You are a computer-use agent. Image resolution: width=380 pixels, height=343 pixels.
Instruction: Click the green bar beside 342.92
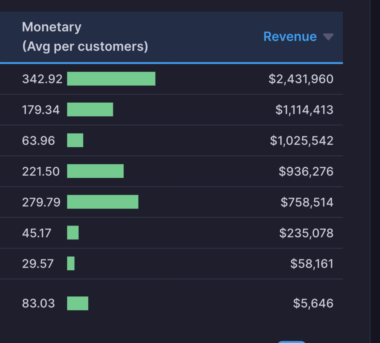click(x=111, y=79)
